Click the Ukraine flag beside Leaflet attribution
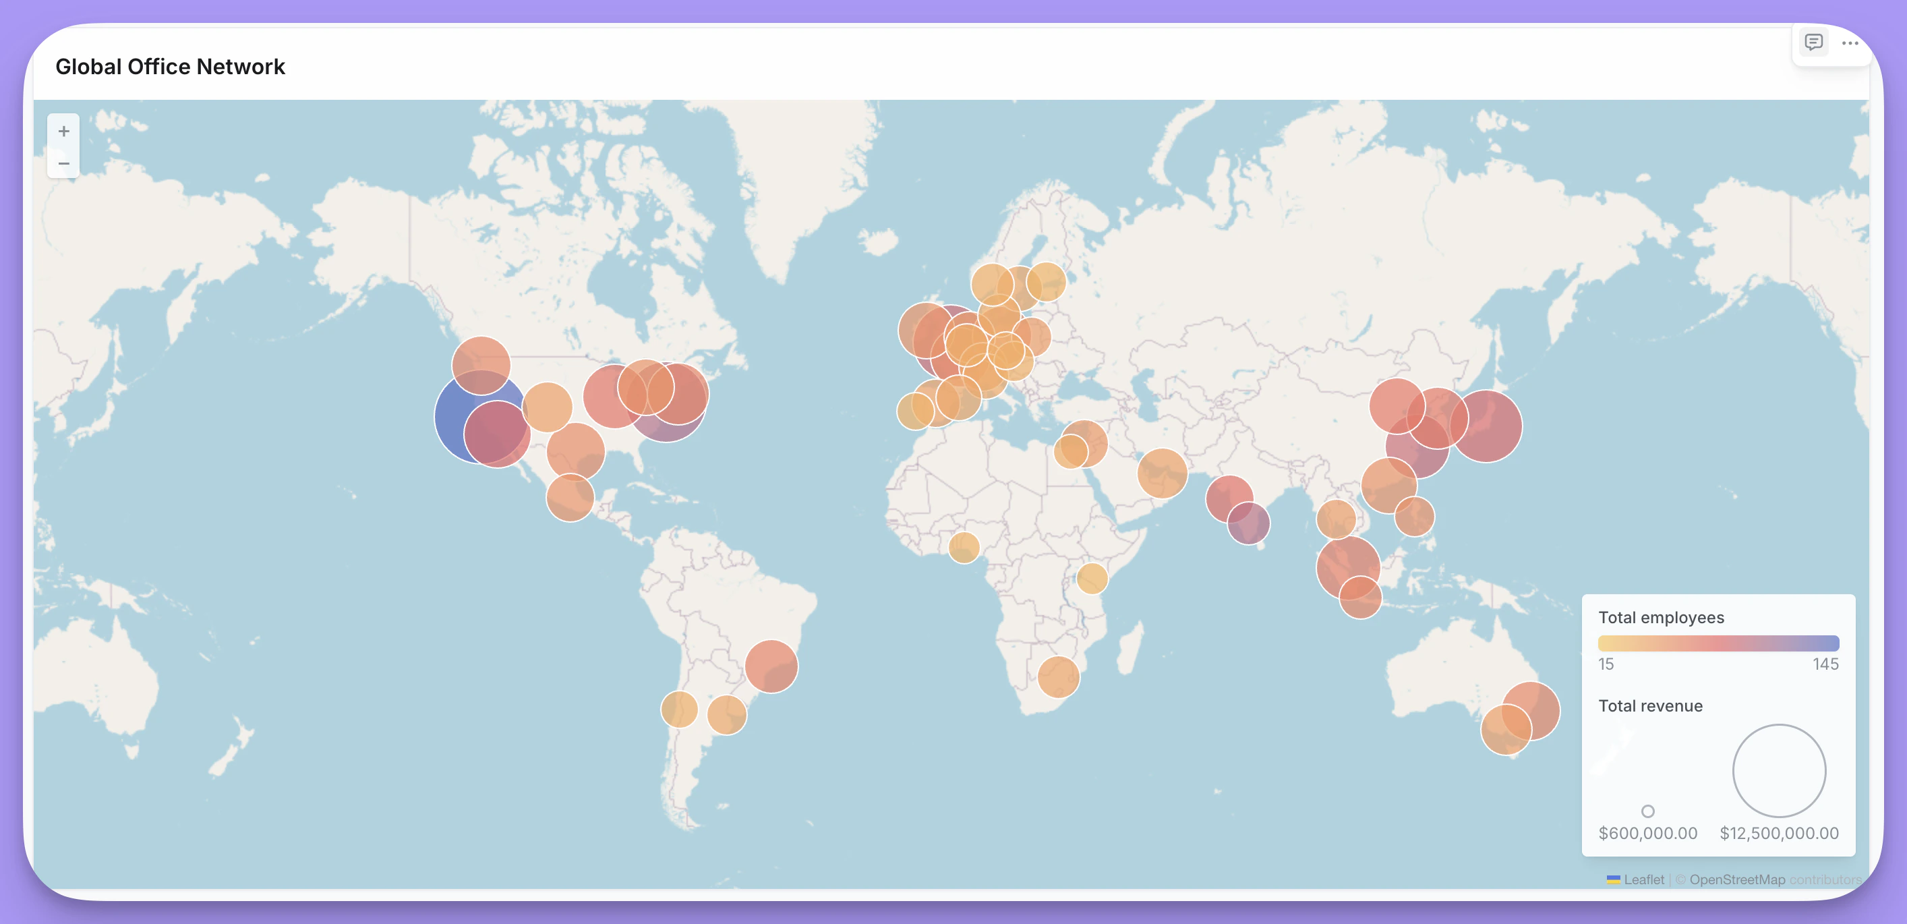The width and height of the screenshot is (1907, 924). coord(1614,879)
